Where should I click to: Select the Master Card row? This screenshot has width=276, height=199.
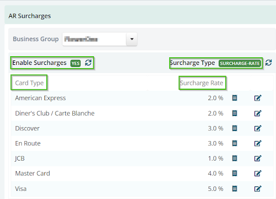point(142,174)
